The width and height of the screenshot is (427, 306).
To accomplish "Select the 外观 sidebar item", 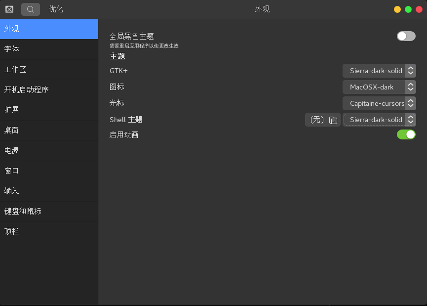I will [49, 29].
